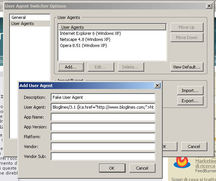Click the Move Down button

tap(187, 37)
